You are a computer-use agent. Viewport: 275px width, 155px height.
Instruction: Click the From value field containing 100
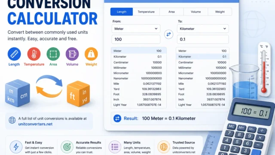(x=136, y=39)
